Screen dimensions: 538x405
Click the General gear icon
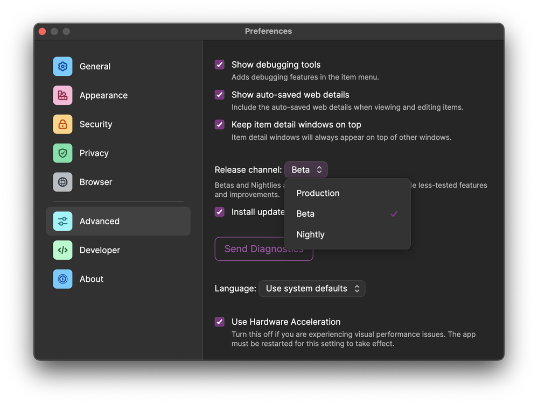[x=62, y=66]
